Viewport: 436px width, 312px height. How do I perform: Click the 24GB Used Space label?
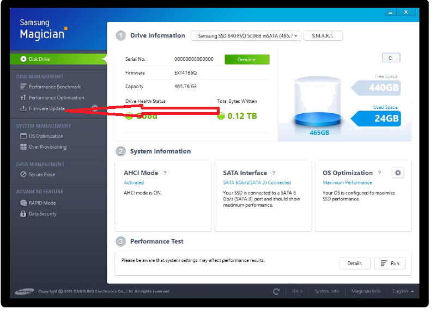click(x=377, y=119)
